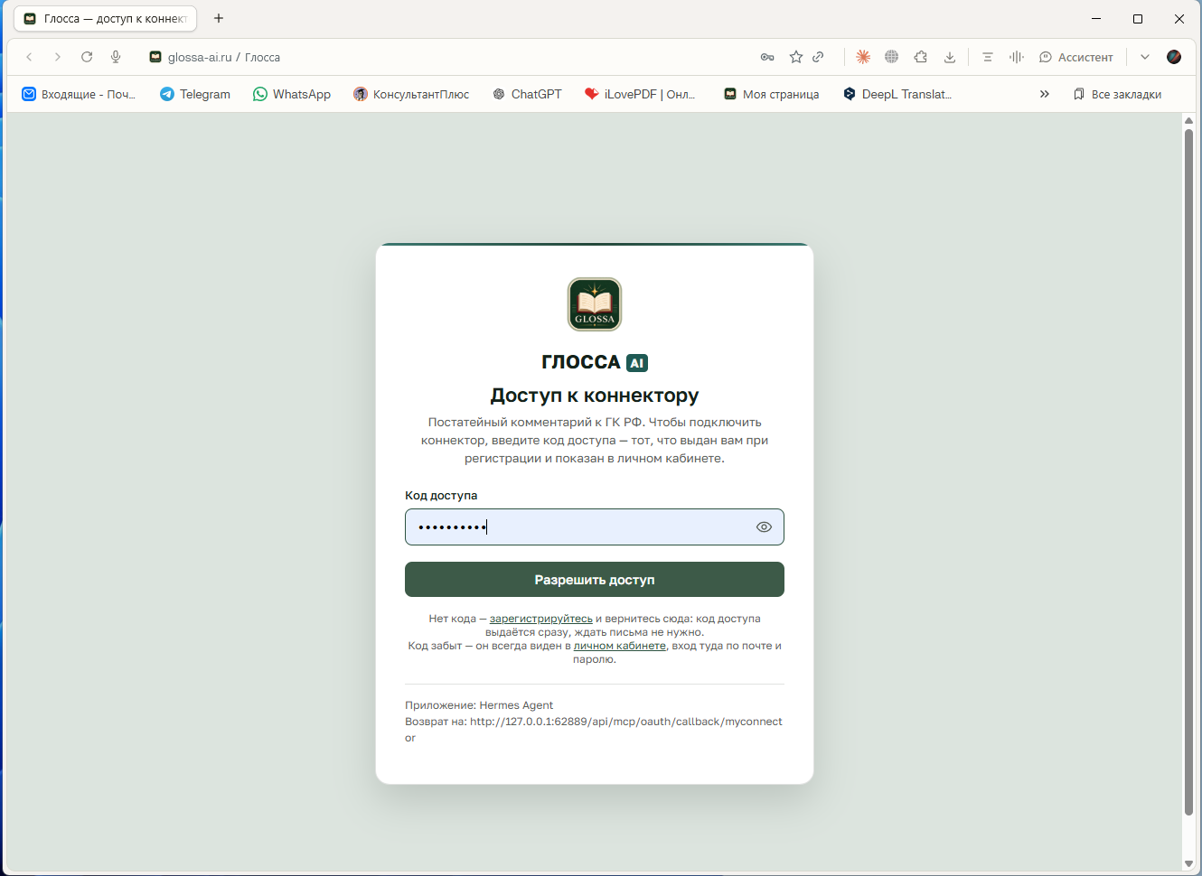Open a new tab with plus button

pos(219,18)
